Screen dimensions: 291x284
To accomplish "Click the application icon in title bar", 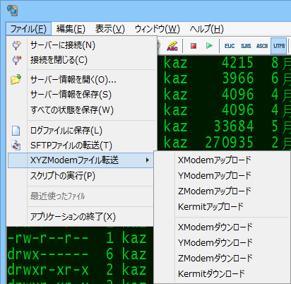I will pos(13,11).
